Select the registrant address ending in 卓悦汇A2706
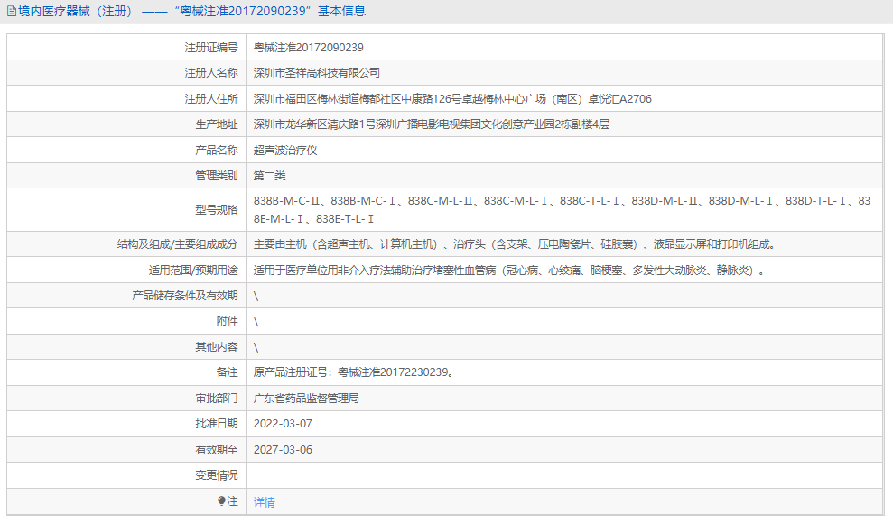This screenshot has height=523, width=893. [452, 99]
